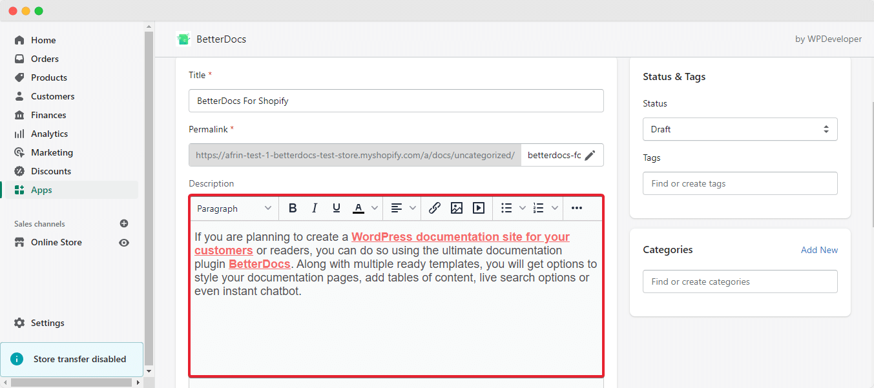Edit the permalink slug using the pencil icon
874x388 pixels.
(589, 155)
